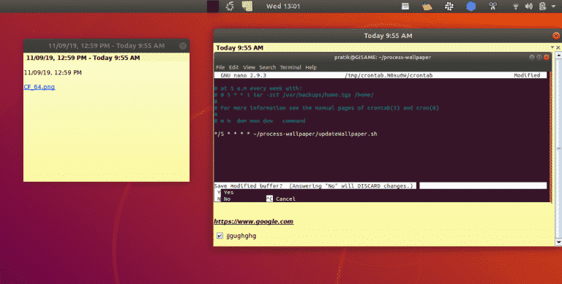Viewport: 562px width, 284px height.
Task: Click the right note's 'Today 9:55 AM' title bar
Action: coord(388,36)
